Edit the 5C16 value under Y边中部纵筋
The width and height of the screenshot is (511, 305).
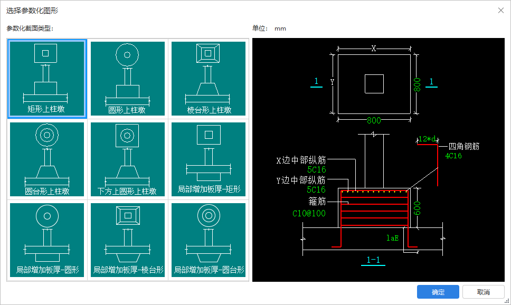click(316, 189)
